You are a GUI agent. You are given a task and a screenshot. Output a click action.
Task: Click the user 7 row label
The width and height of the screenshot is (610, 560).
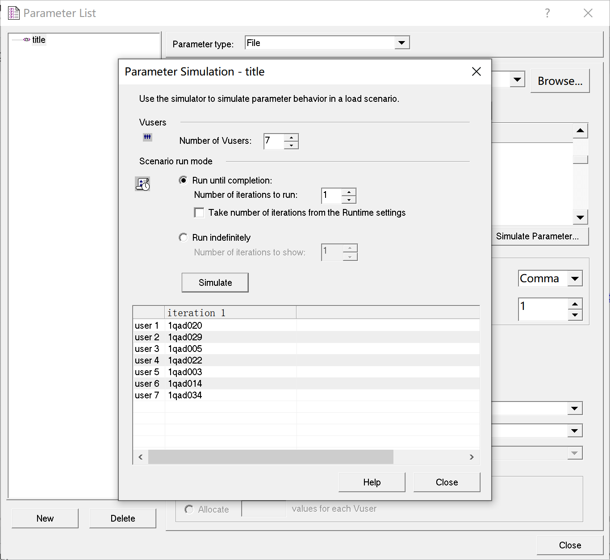pyautogui.click(x=147, y=395)
